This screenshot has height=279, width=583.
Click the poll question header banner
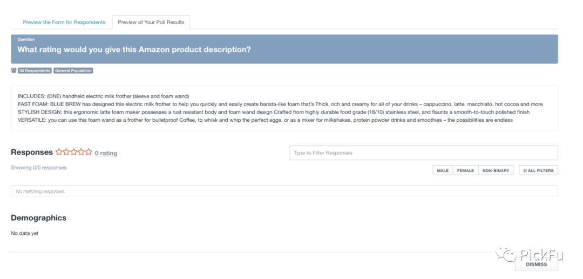(x=284, y=49)
